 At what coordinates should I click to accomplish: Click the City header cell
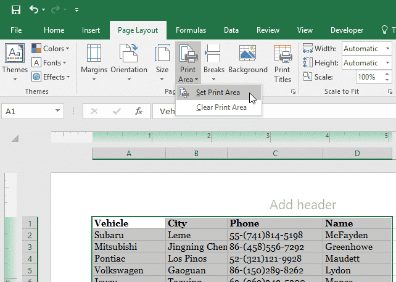point(196,223)
